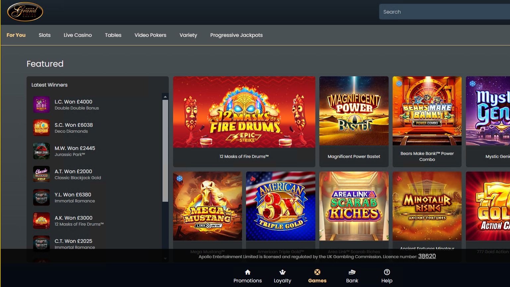The height and width of the screenshot is (287, 510).
Task: Click the 'Featured' section heading
Action: pos(45,64)
